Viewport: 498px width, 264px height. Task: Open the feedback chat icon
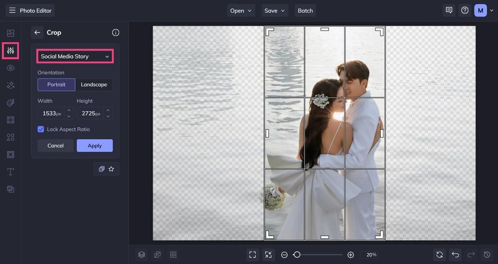click(449, 11)
